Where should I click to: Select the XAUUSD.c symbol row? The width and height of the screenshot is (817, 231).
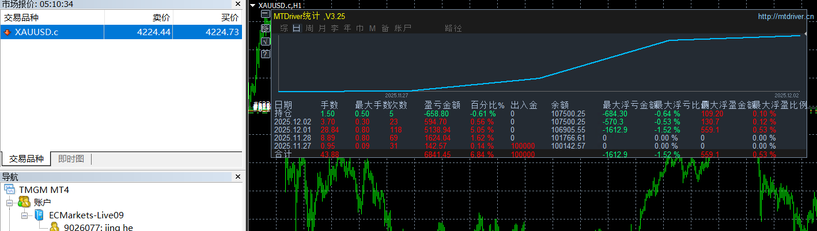121,32
